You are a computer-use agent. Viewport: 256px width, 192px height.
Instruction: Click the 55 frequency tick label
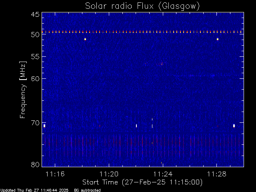point(35,57)
